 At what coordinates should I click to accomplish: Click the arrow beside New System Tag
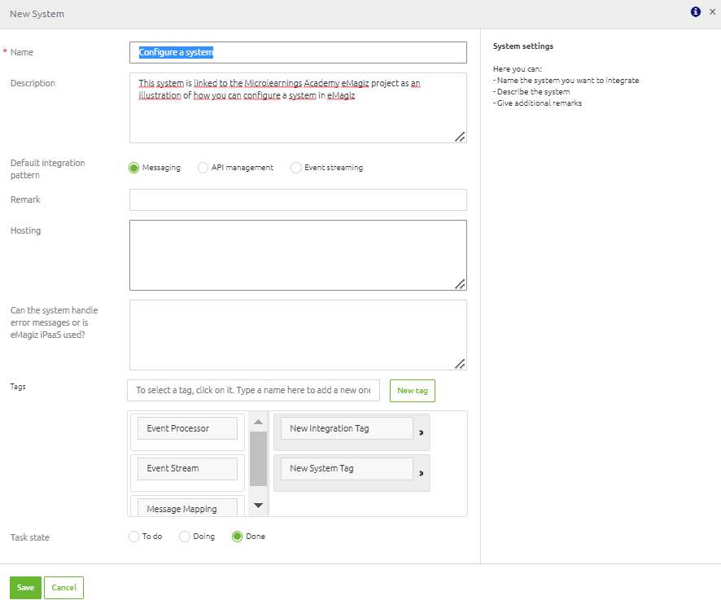click(x=422, y=473)
